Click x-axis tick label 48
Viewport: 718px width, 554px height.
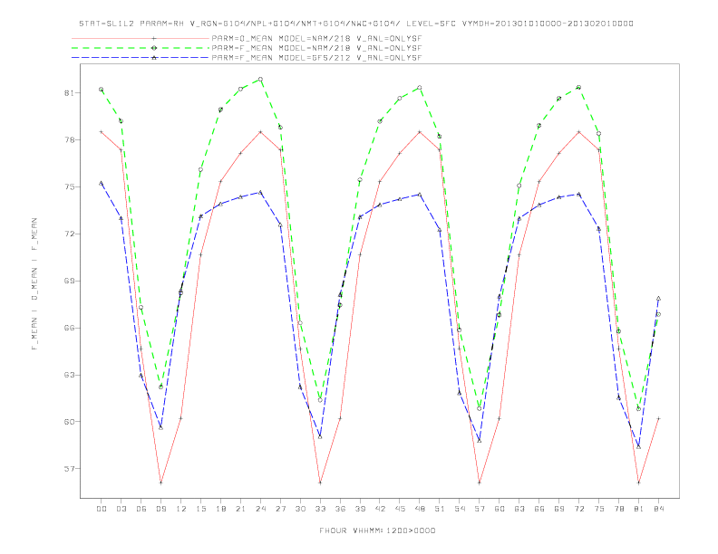pyautogui.click(x=420, y=509)
